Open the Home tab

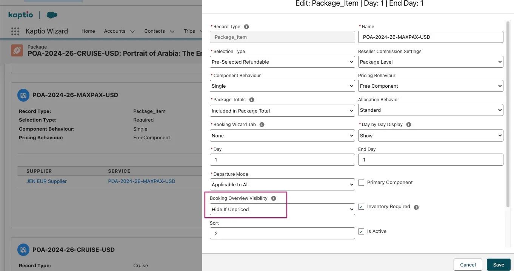[x=88, y=31]
